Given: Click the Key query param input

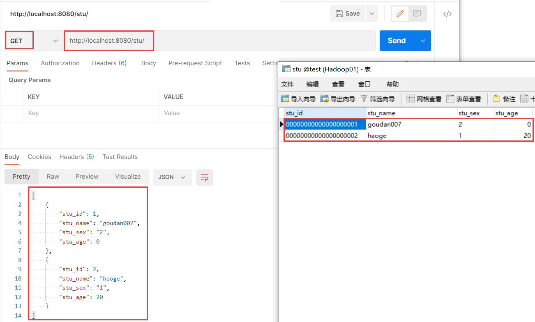Looking at the screenshot, I should (x=91, y=113).
